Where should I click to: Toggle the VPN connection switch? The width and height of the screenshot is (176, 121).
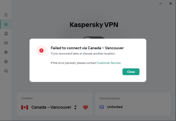94,38
